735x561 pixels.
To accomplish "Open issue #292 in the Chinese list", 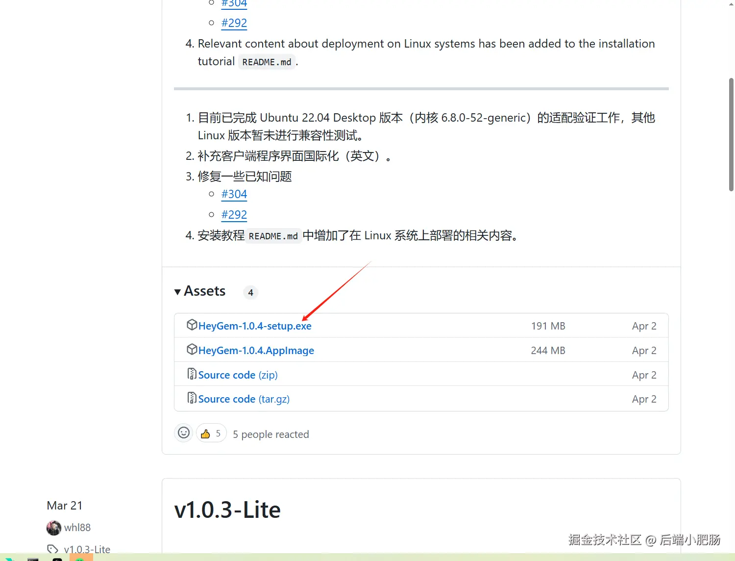I will click(x=234, y=215).
